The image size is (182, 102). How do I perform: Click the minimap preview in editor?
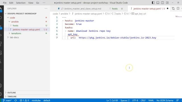[x=179, y=16]
